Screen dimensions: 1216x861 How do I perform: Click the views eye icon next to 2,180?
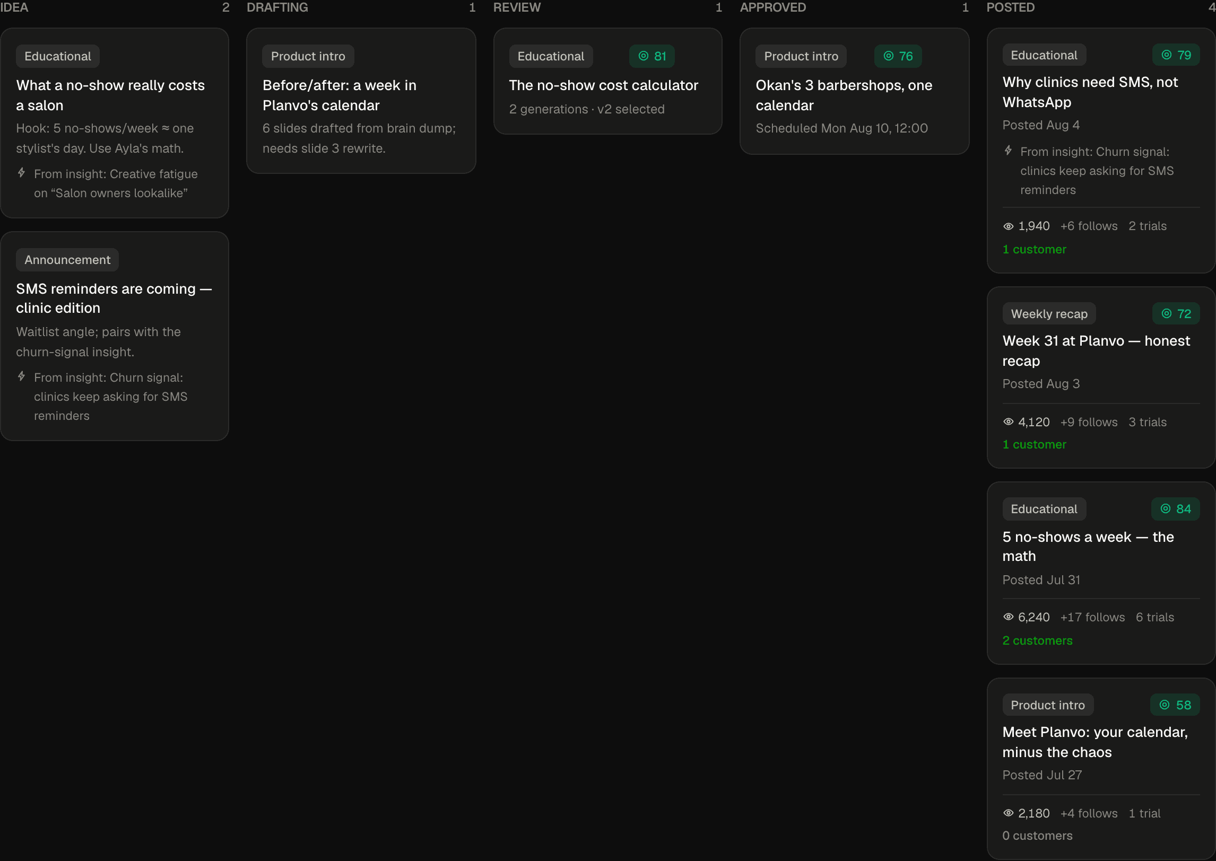1009,813
